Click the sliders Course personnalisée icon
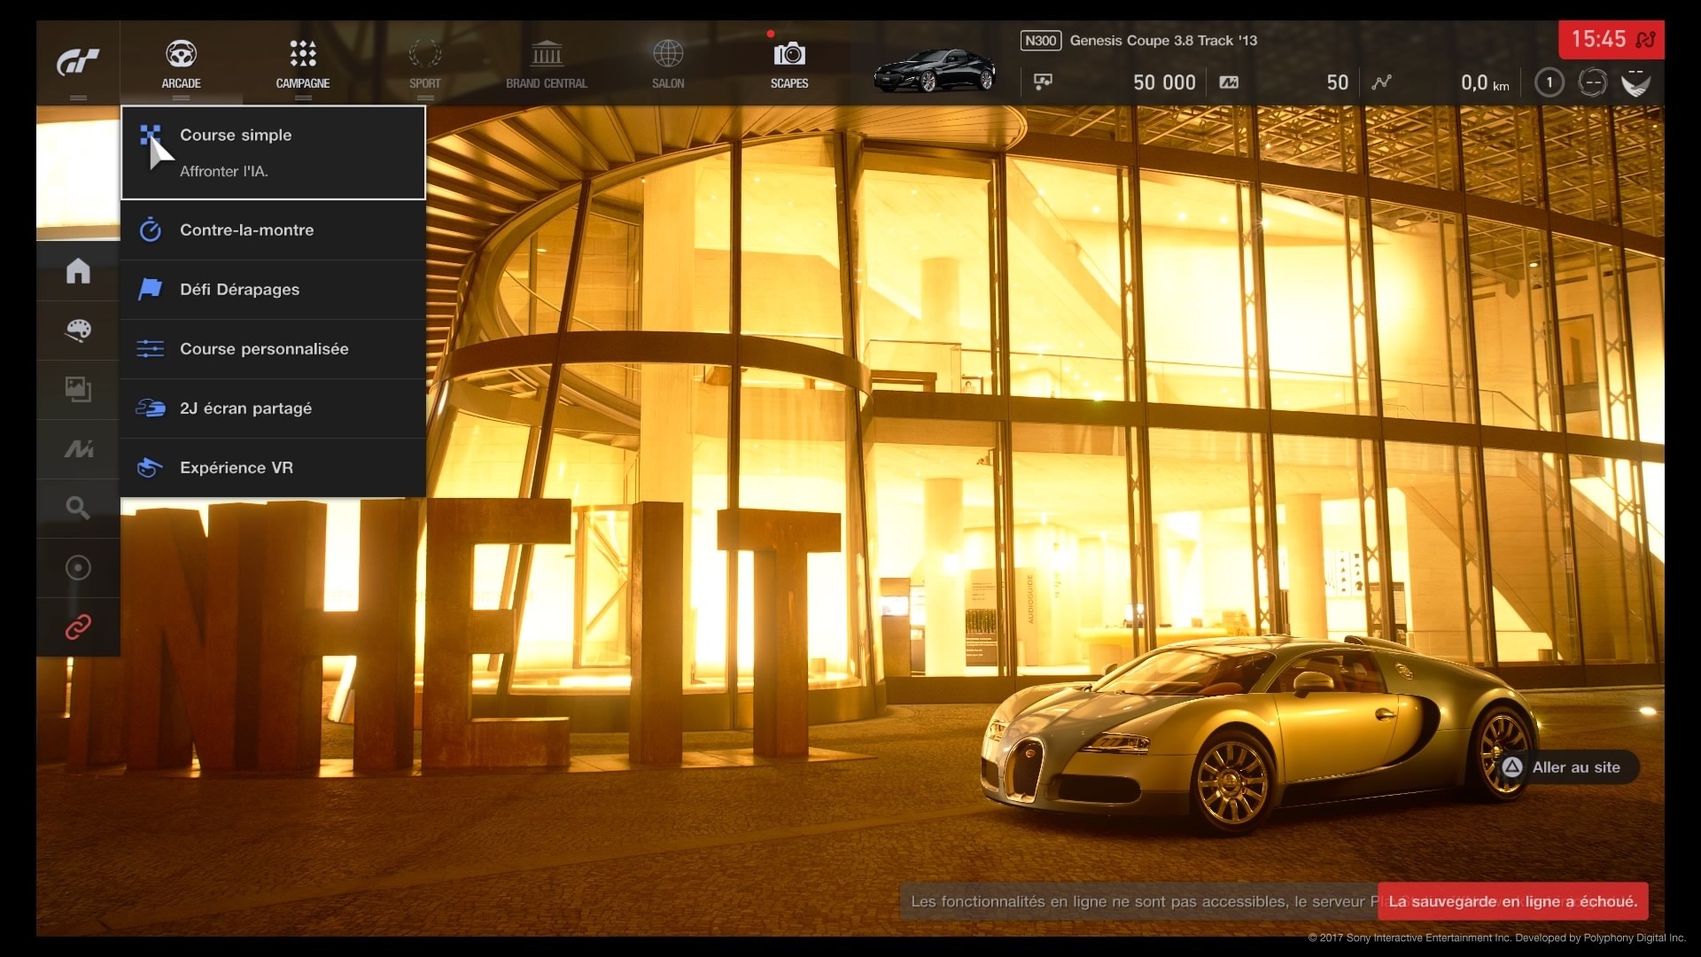The height and width of the screenshot is (957, 1701). pos(150,348)
